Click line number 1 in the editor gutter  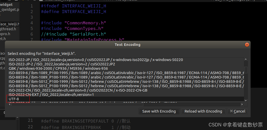(x=32, y=6)
